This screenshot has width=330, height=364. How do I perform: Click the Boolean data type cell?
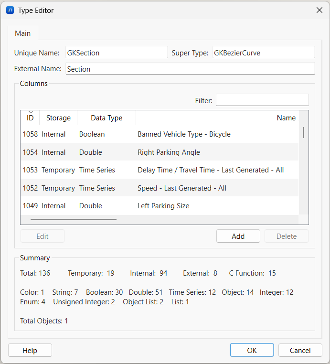(x=92, y=134)
